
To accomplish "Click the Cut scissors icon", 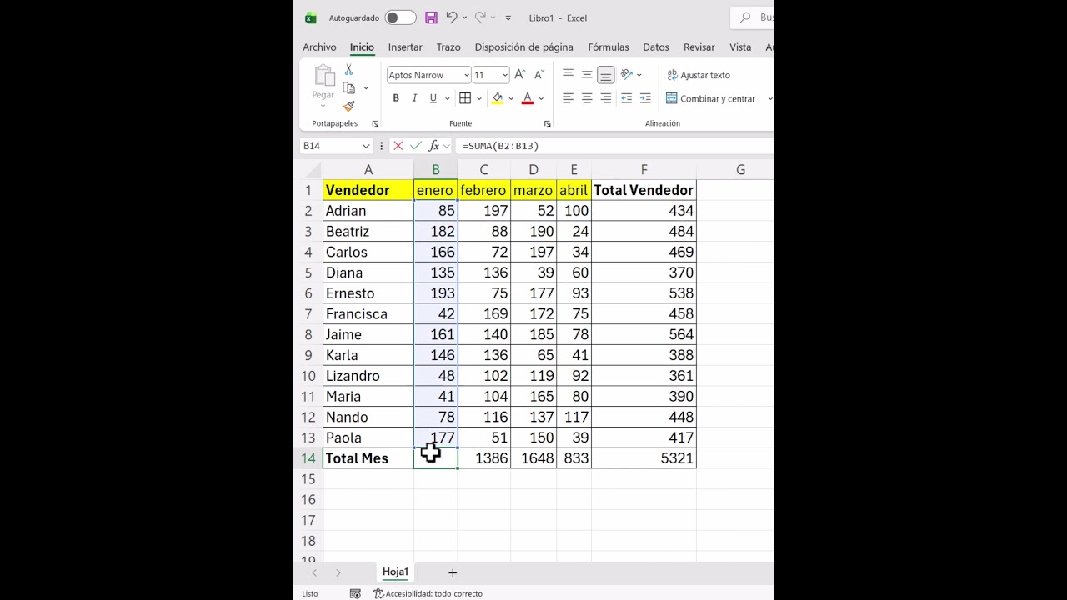I will [x=348, y=70].
